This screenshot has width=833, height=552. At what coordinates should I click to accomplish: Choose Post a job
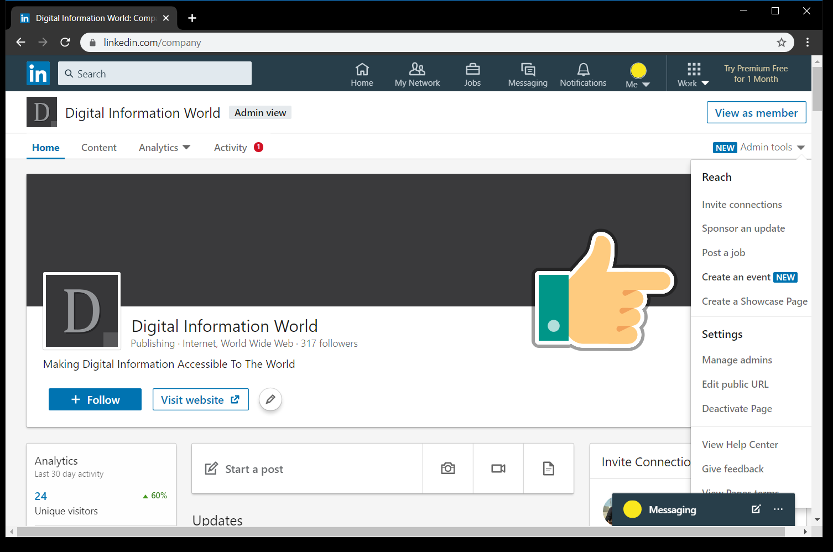pyautogui.click(x=723, y=253)
